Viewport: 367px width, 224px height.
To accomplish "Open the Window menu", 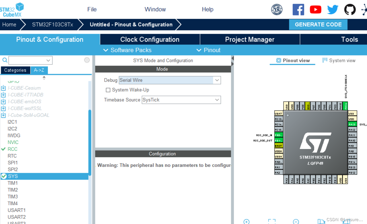I will pos(155,9).
